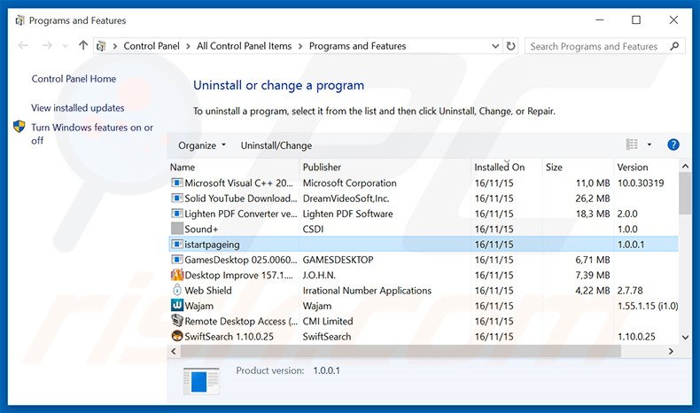Select SwiftSearch program icon
Image resolution: width=700 pixels, height=413 pixels.
click(177, 336)
